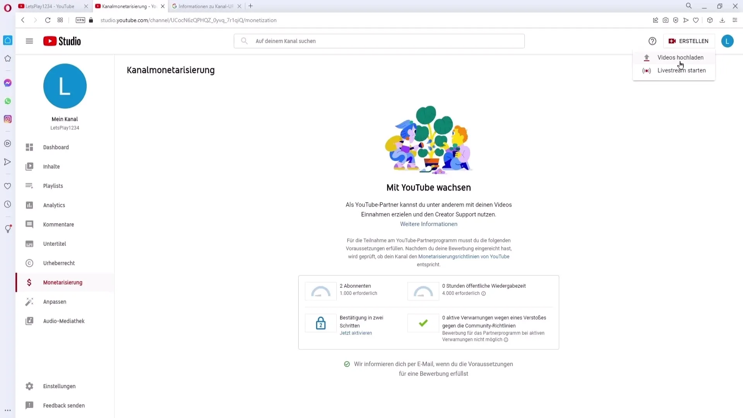
Task: Open the ERSTELLEN create dropdown
Action: tap(689, 41)
